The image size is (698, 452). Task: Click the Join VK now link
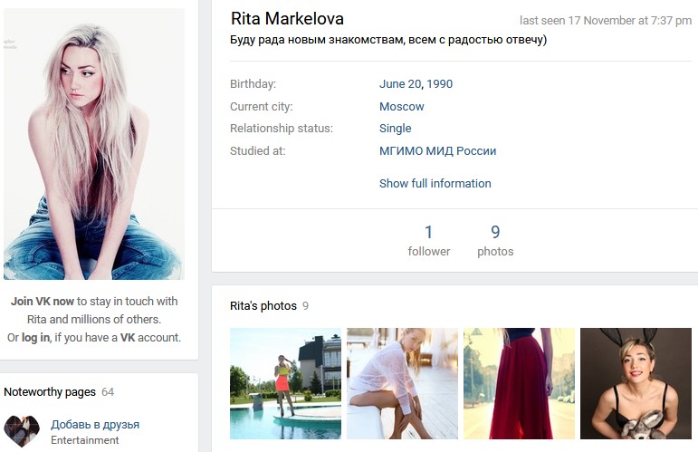coord(43,301)
